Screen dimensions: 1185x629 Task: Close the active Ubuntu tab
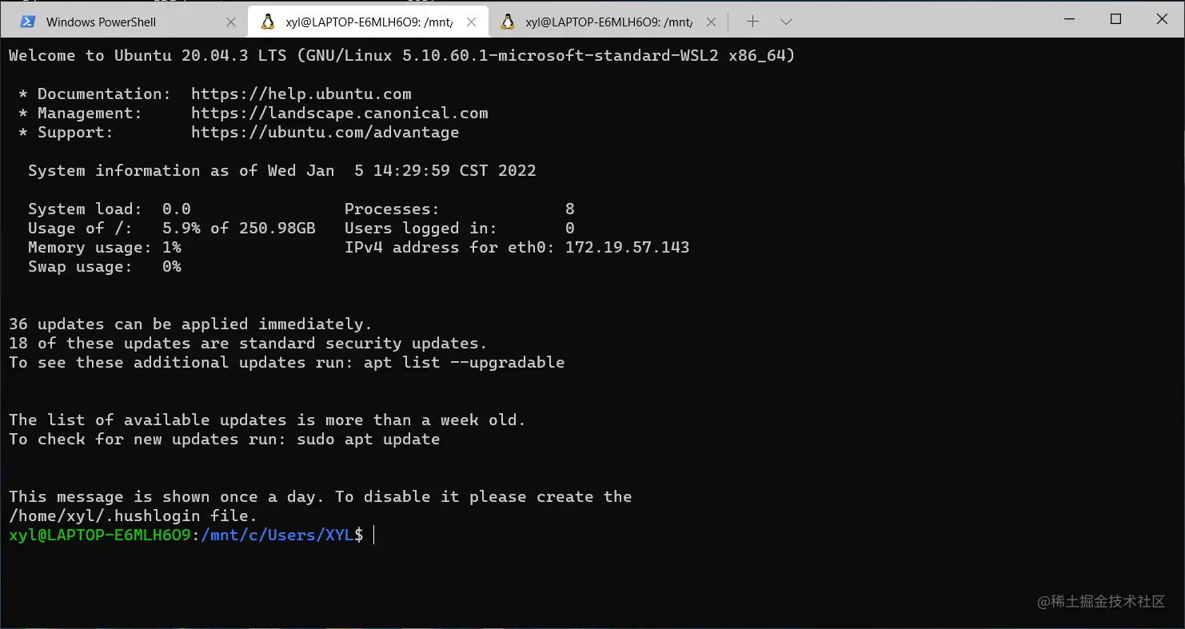472,22
